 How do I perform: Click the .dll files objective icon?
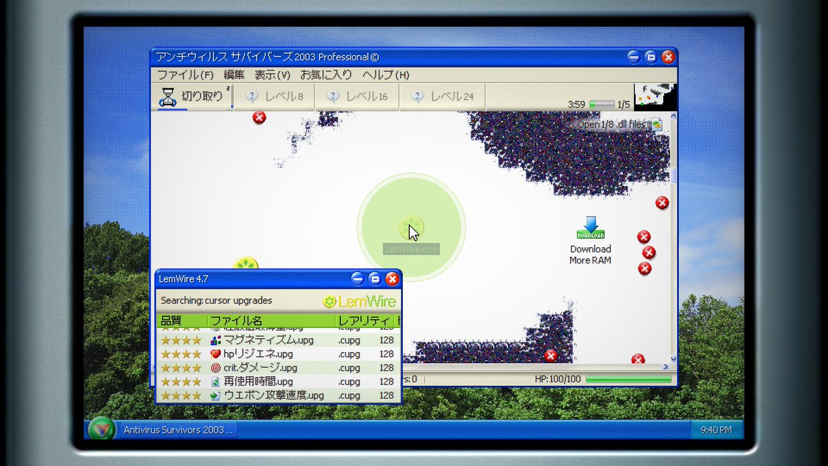point(656,124)
